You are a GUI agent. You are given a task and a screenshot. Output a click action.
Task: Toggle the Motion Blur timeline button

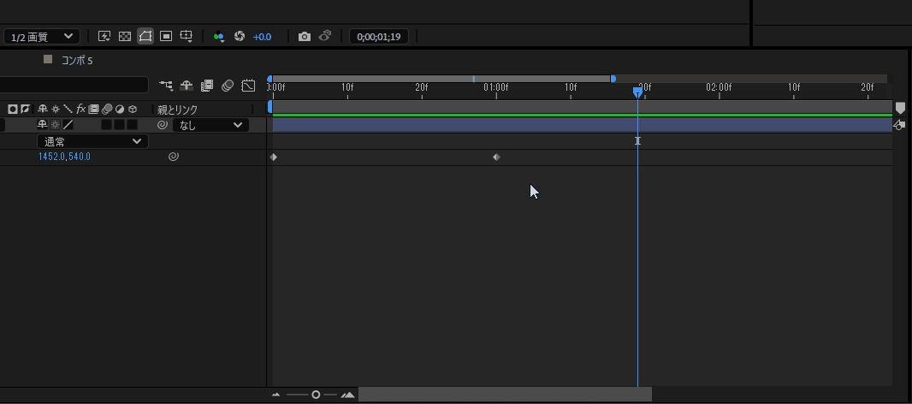[x=228, y=86]
